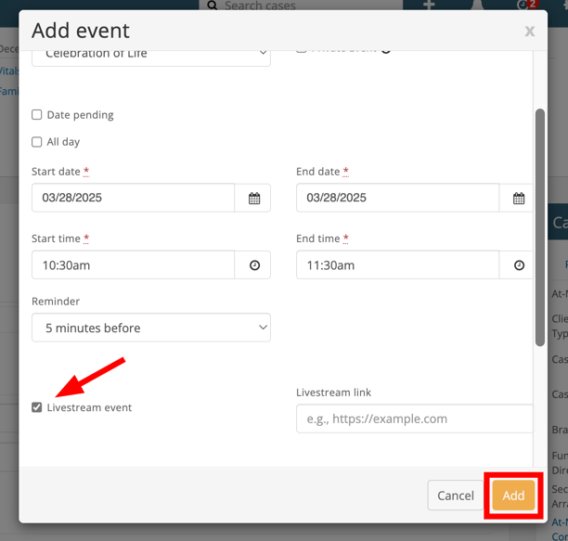
Task: Open the Reminder dropdown
Action: 151,328
